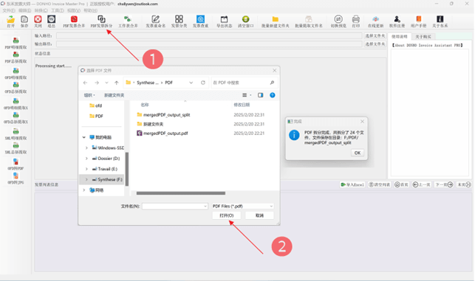The height and width of the screenshot is (281, 475).
Task: Open the 文件 menu
Action: [x=9, y=10]
